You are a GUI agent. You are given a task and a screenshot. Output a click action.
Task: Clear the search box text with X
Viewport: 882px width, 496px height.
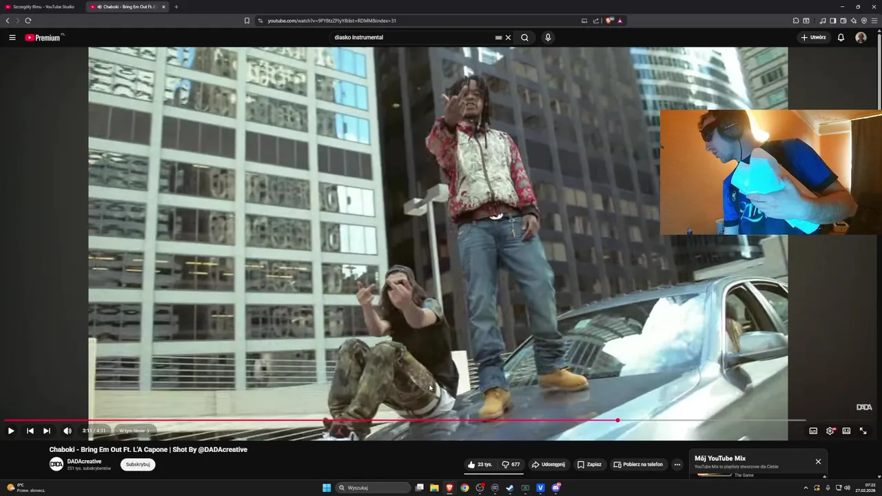click(x=509, y=38)
